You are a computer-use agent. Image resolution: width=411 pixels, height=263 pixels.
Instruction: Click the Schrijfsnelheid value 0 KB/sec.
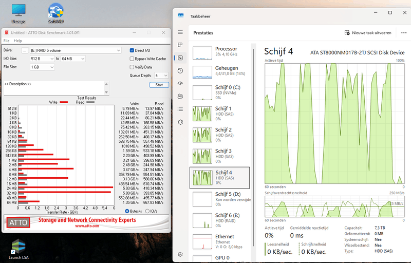point(314,252)
